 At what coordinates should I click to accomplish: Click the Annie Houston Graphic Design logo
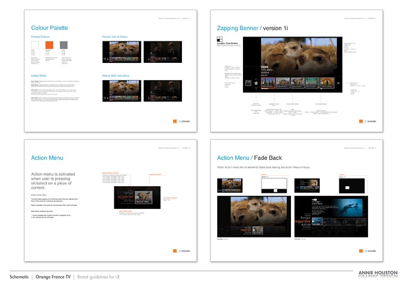[378, 274]
